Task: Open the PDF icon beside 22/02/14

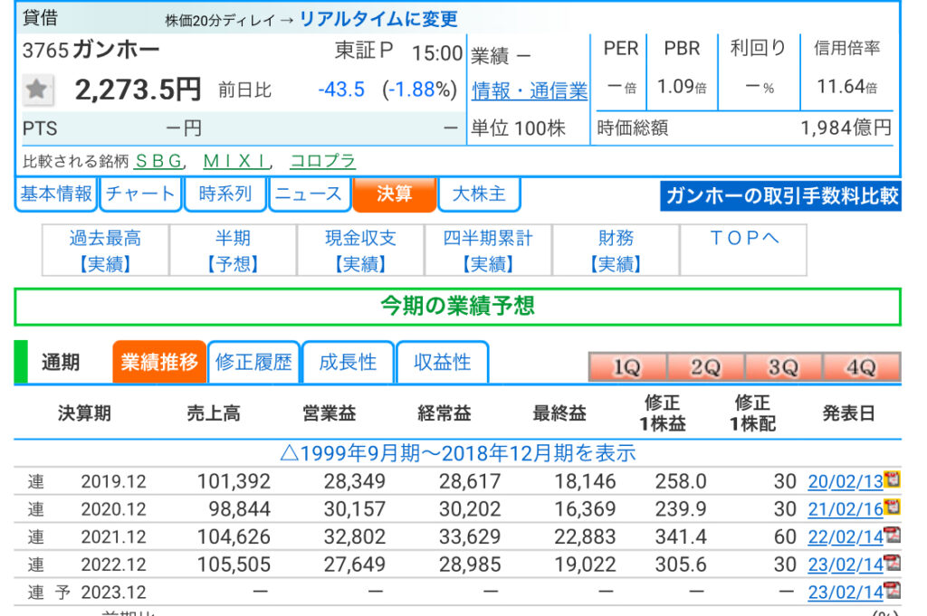Action: point(892,535)
